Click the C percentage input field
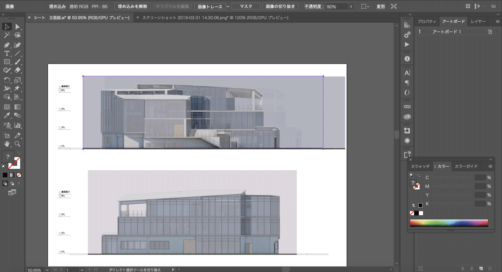Image resolution: width=502 pixels, height=272 pixels. point(480,178)
